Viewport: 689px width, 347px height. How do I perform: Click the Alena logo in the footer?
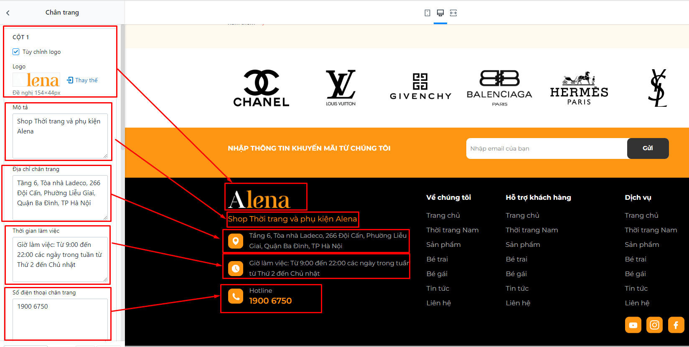[259, 200]
